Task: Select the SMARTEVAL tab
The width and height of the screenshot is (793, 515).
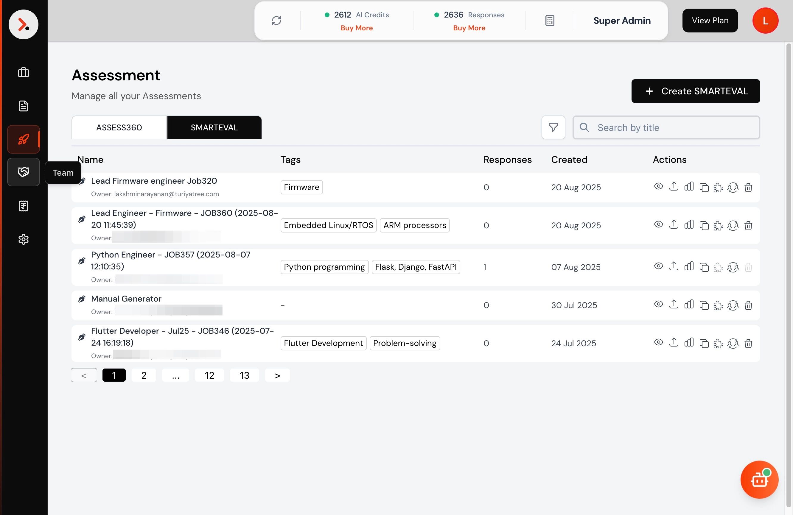Action: click(x=214, y=127)
